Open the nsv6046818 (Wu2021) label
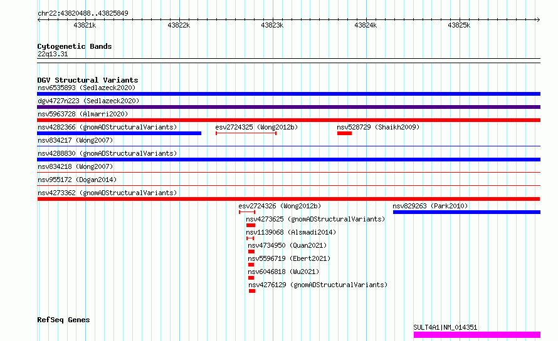 (283, 272)
